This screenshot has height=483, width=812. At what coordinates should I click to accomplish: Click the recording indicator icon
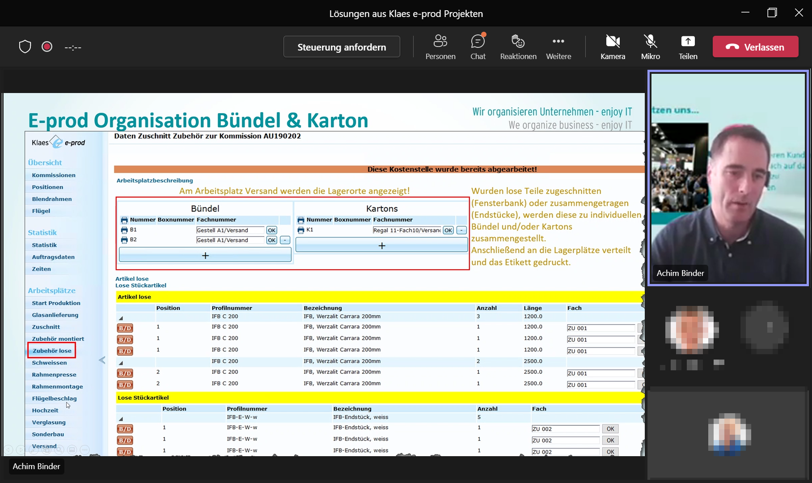coord(47,47)
